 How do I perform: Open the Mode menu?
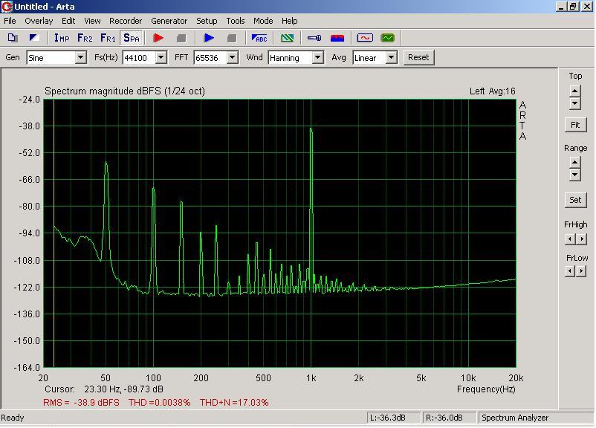(263, 21)
